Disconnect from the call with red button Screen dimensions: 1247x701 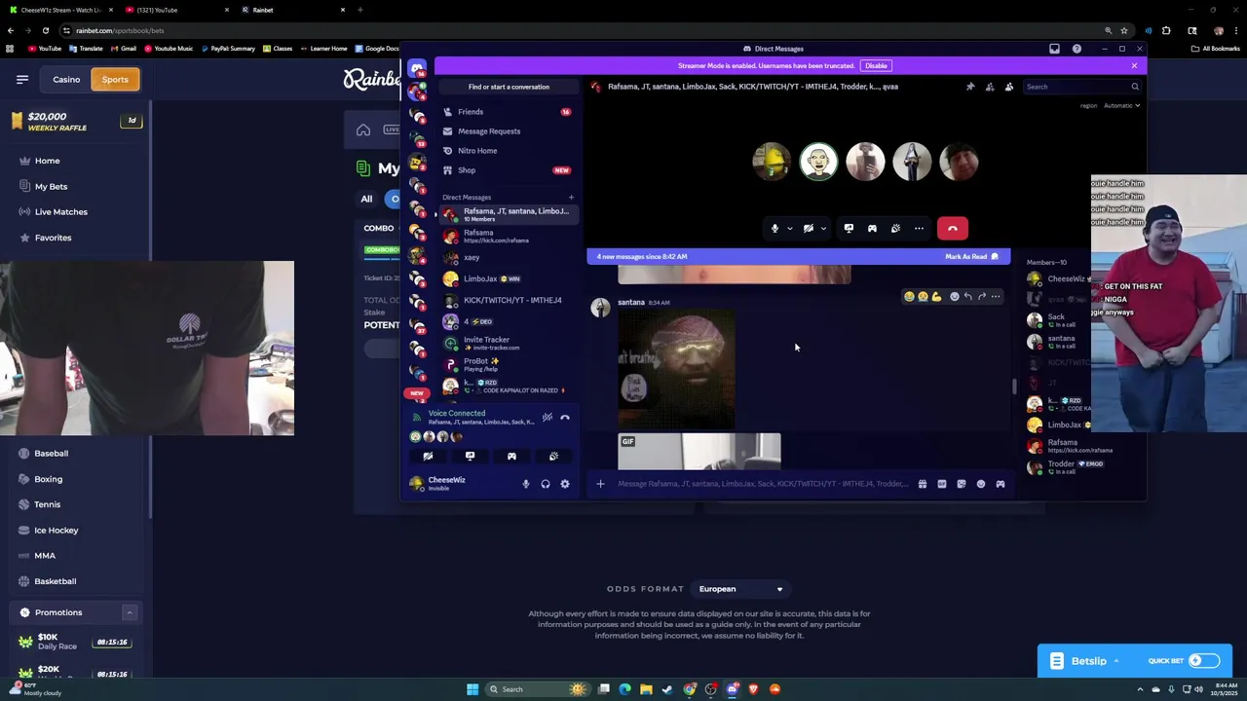(x=953, y=229)
